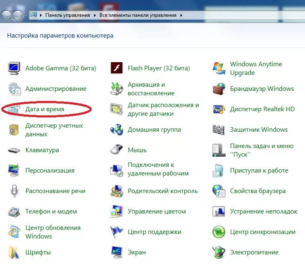
Task: Click the Шрифты fonts folder icon
Action: tap(14, 252)
